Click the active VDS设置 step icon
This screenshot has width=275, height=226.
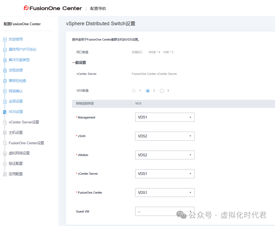tap(5, 112)
